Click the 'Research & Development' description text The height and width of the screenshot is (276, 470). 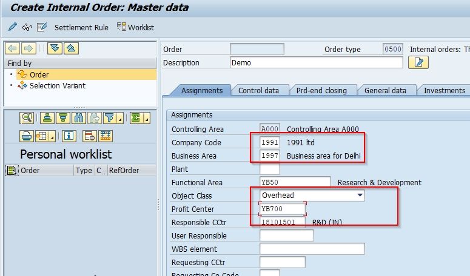tap(380, 182)
